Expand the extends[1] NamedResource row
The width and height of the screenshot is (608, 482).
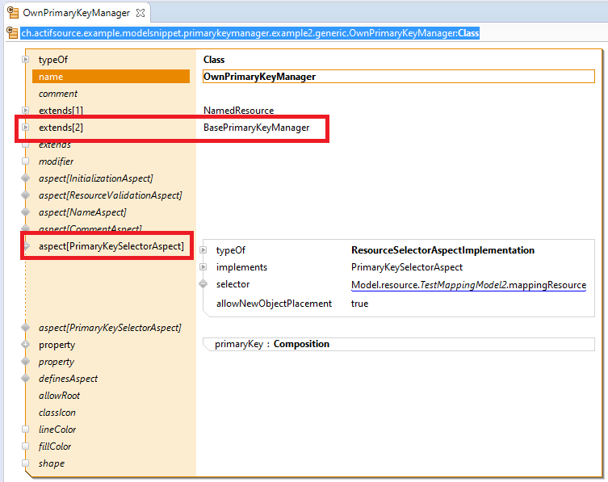(x=26, y=111)
